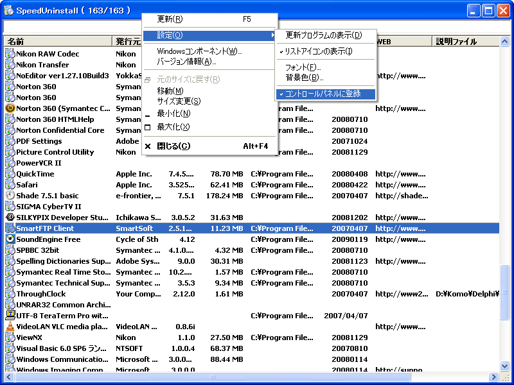514x385 pixels.
Task: Sort by the 発行元 column header
Action: point(127,42)
